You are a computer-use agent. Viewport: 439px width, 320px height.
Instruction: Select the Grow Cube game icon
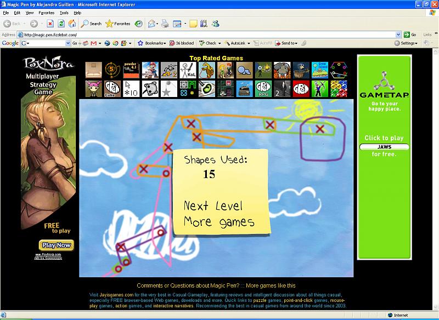point(112,89)
